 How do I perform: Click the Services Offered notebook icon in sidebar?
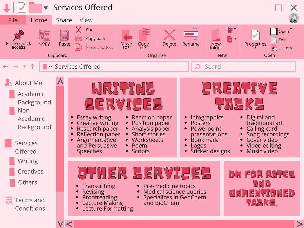pos(8,143)
